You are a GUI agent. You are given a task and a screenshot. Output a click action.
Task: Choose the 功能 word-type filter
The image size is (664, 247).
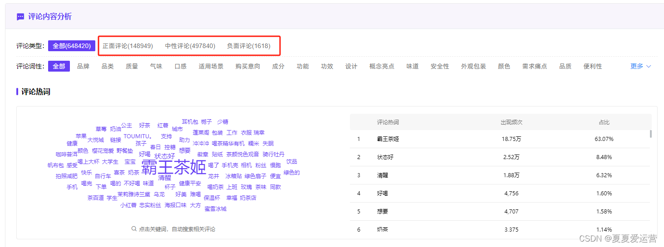[303, 66]
